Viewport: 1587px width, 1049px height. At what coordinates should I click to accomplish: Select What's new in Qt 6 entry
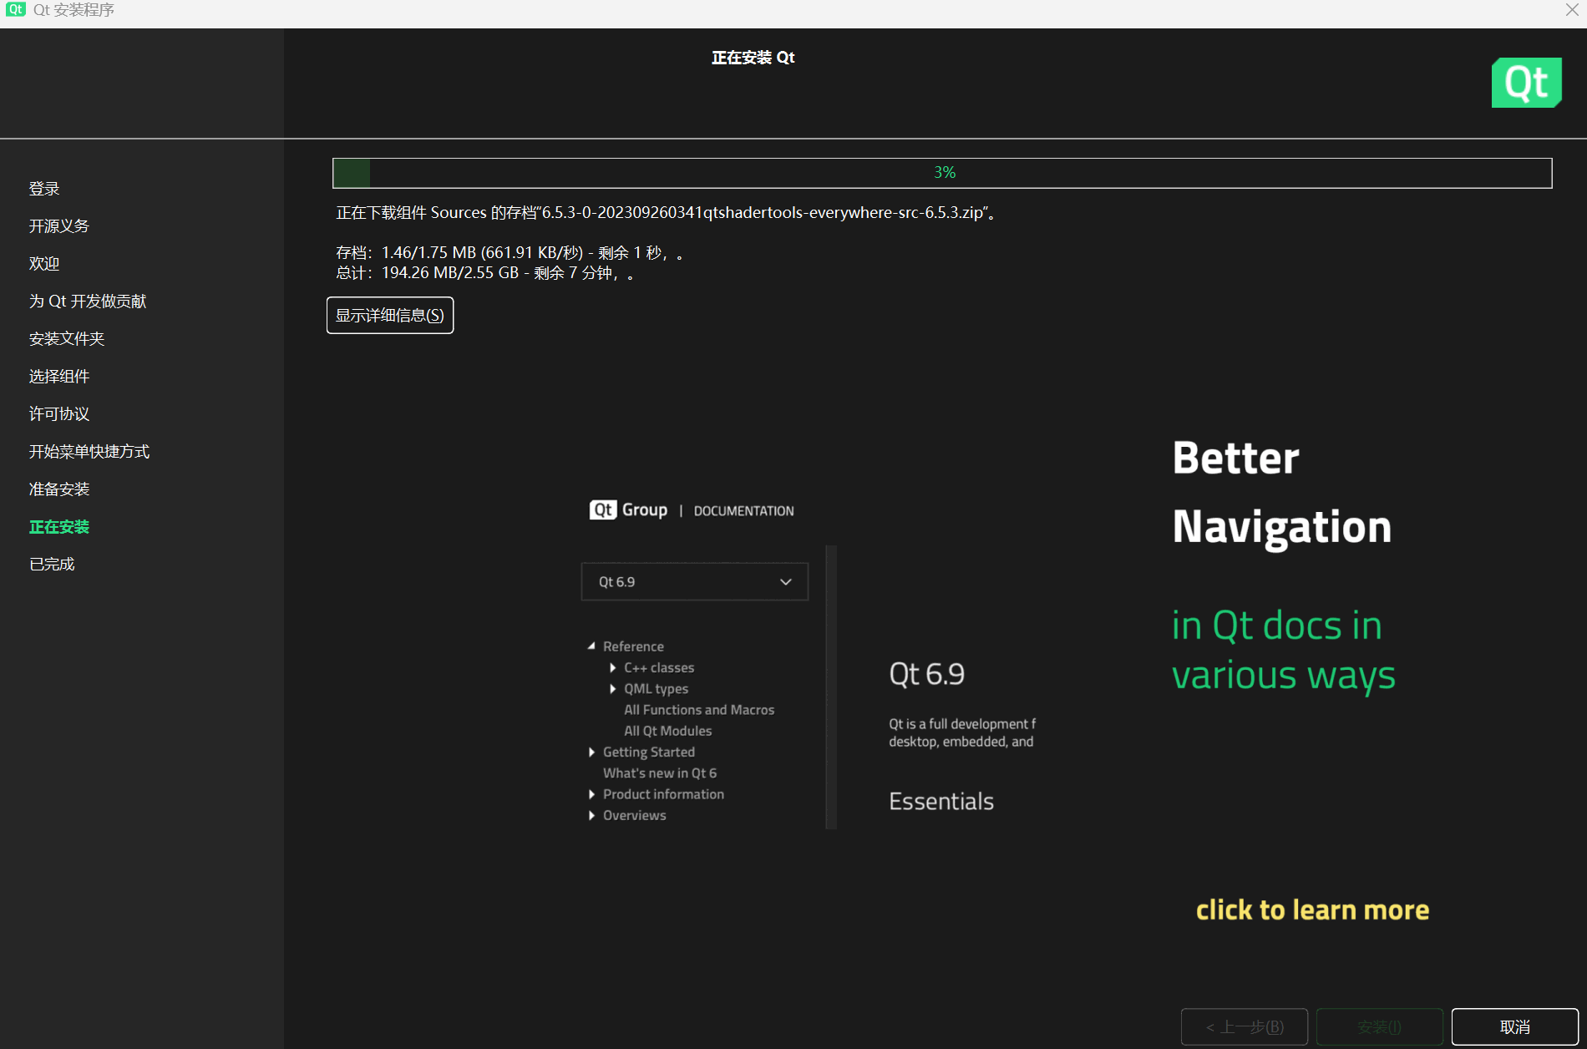[660, 773]
